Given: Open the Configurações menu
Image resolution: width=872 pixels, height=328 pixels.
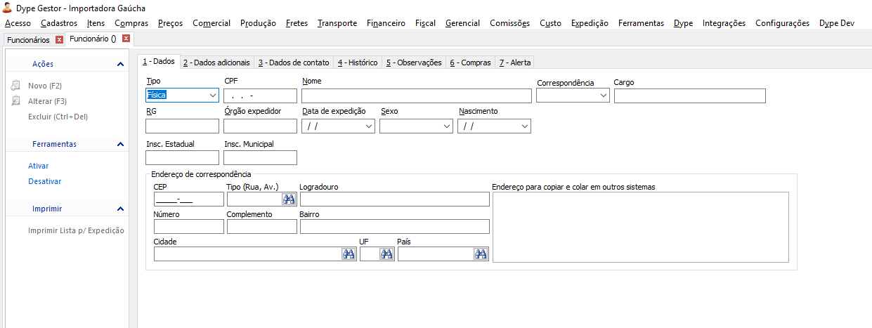Looking at the screenshot, I should (x=782, y=23).
